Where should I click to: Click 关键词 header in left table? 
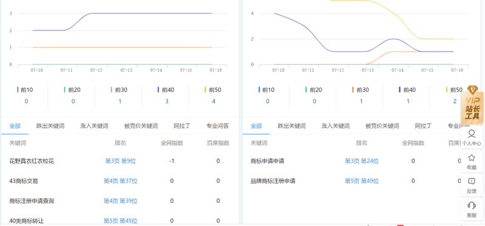click(x=18, y=143)
